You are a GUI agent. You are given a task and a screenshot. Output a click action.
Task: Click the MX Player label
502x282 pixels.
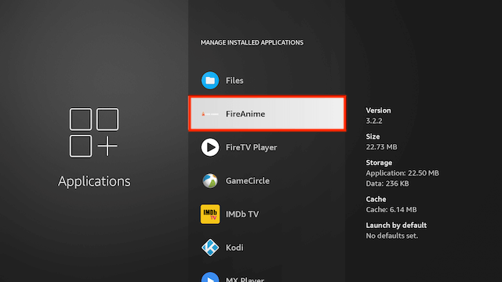[x=245, y=279]
